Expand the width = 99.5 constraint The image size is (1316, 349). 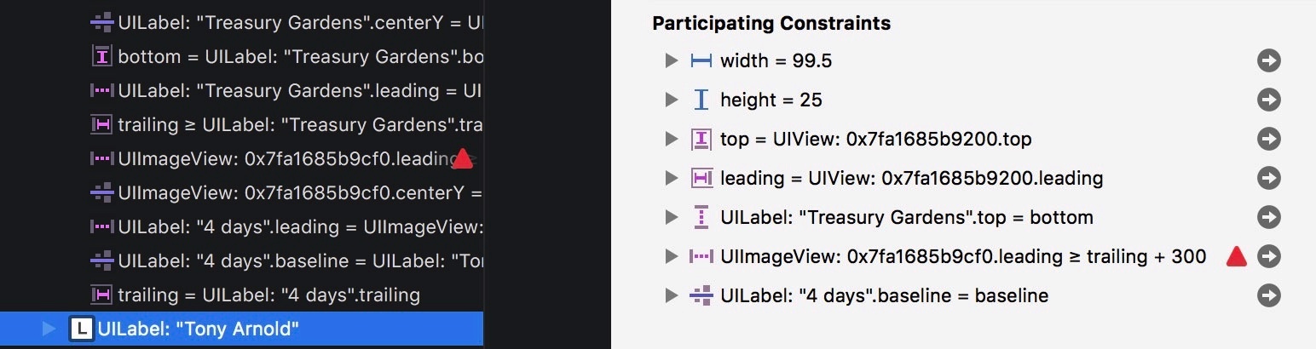(672, 60)
